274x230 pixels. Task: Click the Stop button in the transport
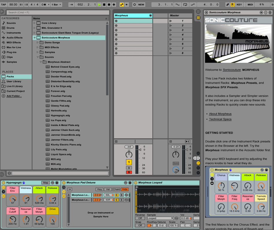(104, 5)
